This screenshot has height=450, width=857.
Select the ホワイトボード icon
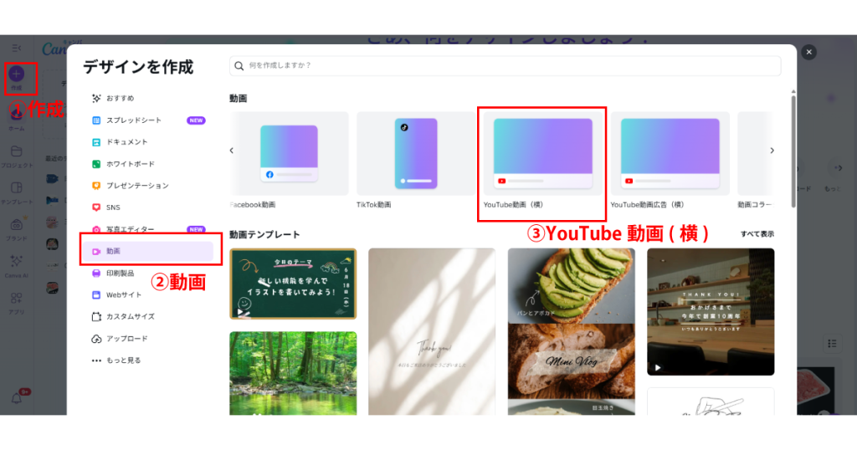point(96,164)
